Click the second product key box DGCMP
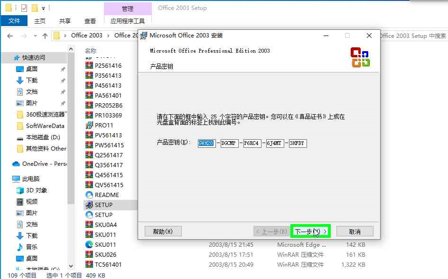448x279 pixels. point(229,143)
